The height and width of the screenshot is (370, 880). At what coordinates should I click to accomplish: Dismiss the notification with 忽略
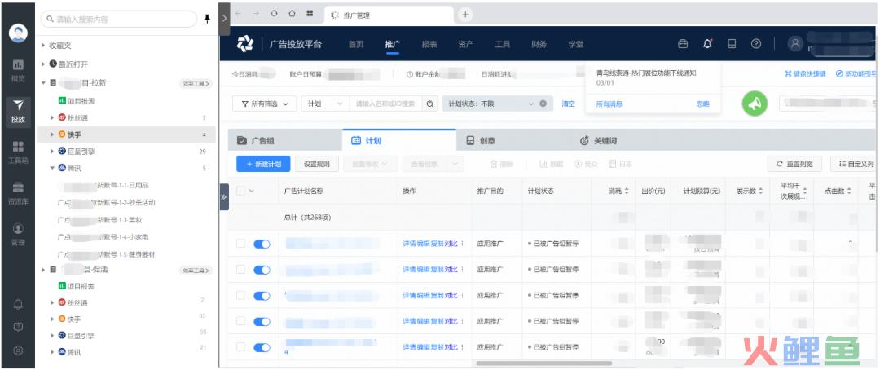(x=702, y=104)
